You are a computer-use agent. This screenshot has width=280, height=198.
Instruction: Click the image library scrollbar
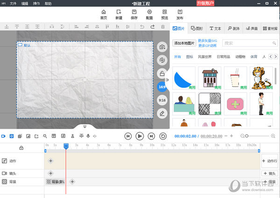[x=275, y=77]
